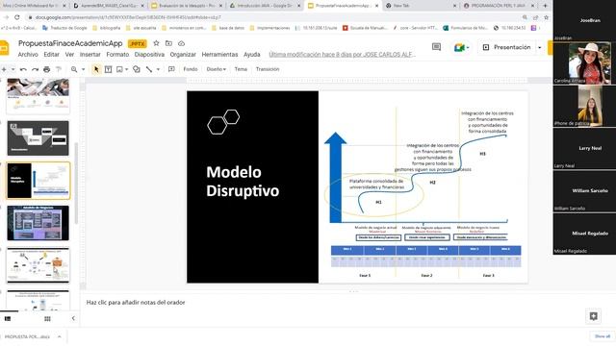Open the Formato menu
This screenshot has height=346, width=616.
(117, 55)
